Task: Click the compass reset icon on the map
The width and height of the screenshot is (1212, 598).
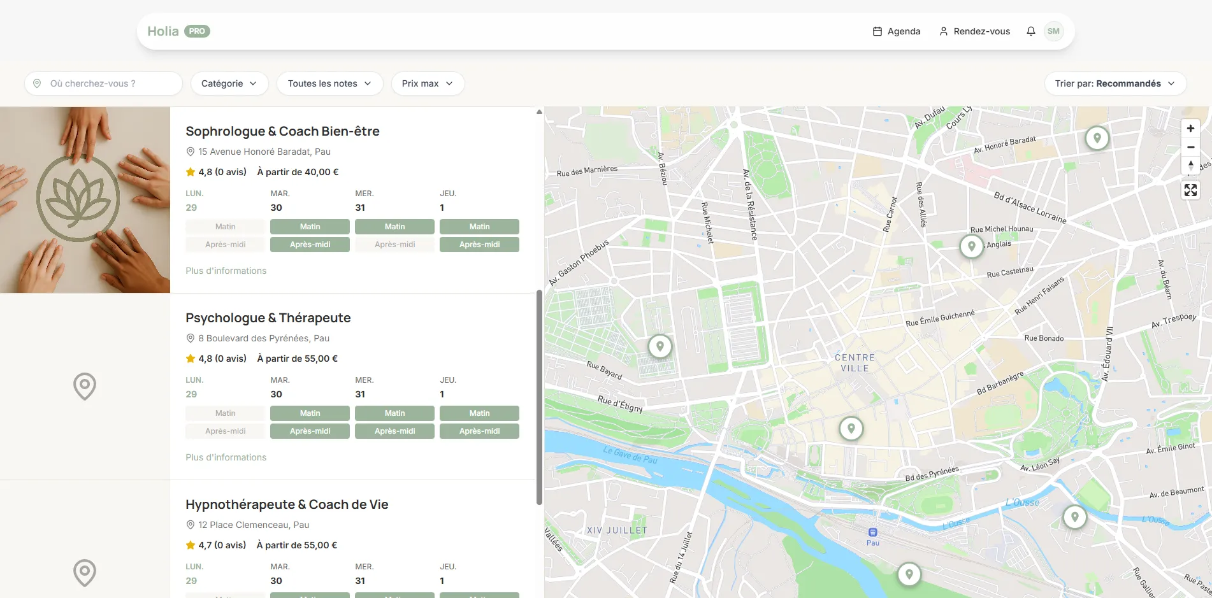Action: pyautogui.click(x=1190, y=166)
